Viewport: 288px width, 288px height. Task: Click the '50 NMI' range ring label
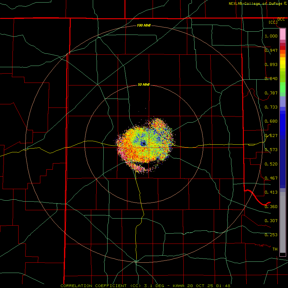click(x=144, y=84)
